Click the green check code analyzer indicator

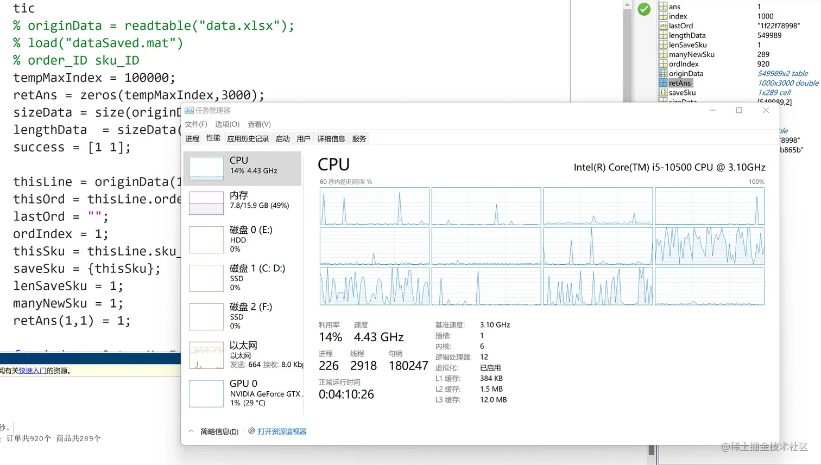point(644,9)
